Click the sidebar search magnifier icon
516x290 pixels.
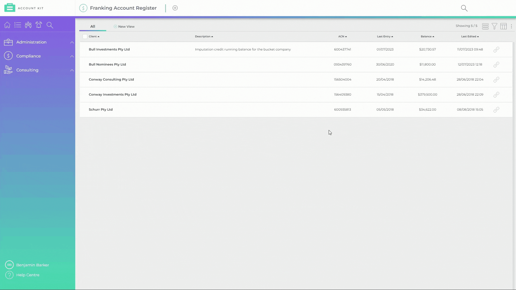click(x=50, y=25)
